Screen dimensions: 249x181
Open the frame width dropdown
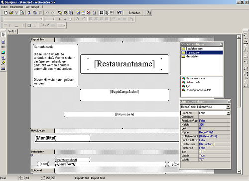64,25
